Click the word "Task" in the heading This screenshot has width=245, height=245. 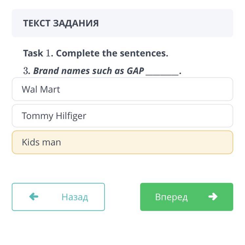click(x=33, y=53)
